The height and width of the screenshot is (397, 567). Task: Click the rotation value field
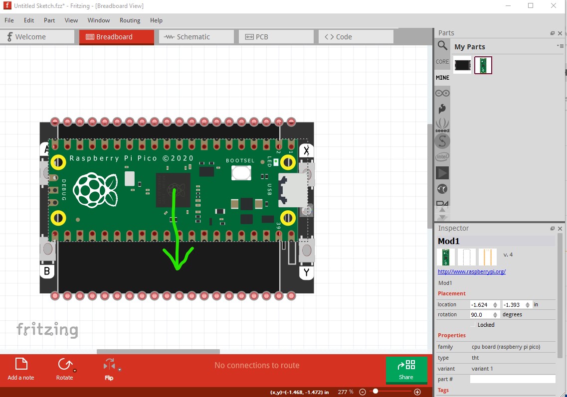(481, 315)
